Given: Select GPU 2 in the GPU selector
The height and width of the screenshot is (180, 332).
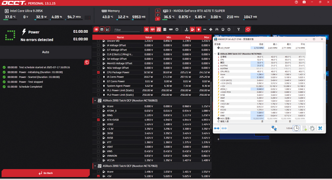Looking at the screenshot, I should [x=157, y=15].
